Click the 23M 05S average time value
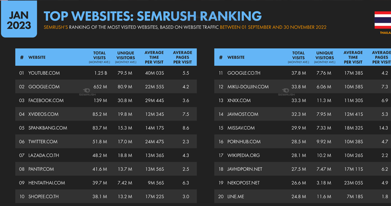The height and width of the screenshot is (206, 391). pos(353,183)
